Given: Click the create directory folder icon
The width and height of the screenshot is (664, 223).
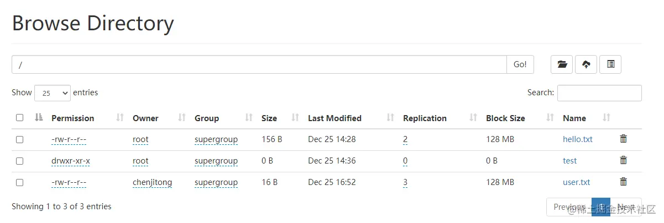Looking at the screenshot, I should pos(562,64).
